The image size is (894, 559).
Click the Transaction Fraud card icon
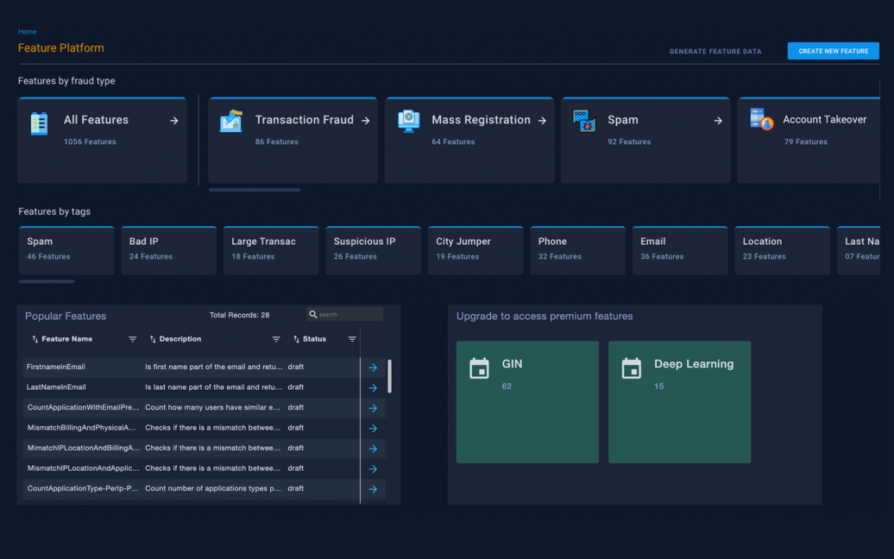231,121
